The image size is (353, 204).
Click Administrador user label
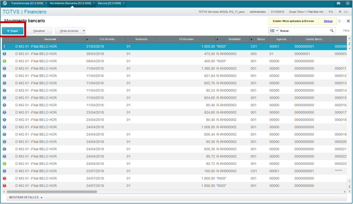coord(258,12)
